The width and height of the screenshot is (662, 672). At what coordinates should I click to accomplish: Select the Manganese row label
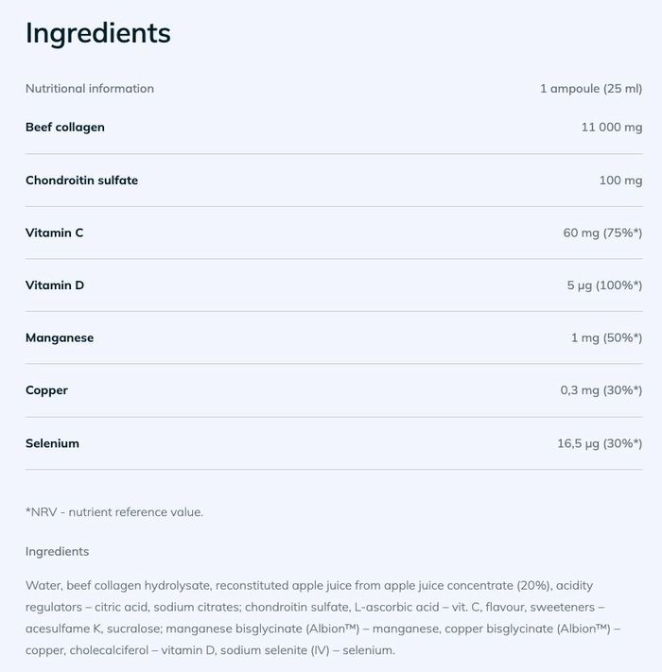60,338
